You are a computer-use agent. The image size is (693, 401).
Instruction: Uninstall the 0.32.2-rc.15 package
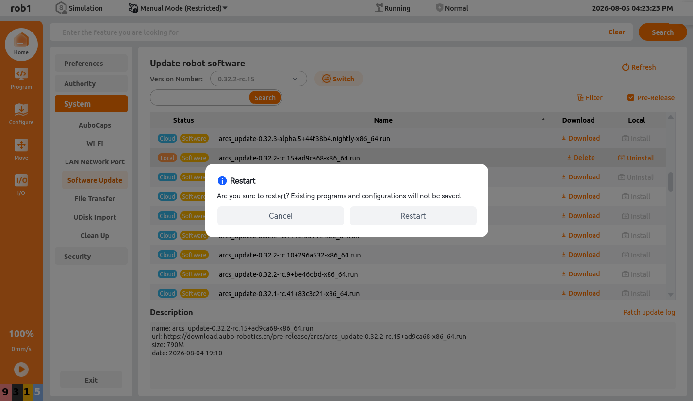(636, 158)
